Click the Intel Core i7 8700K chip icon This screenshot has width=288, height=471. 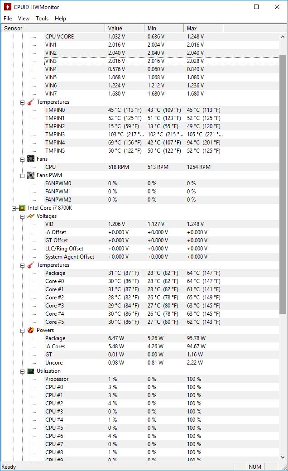coord(22,208)
